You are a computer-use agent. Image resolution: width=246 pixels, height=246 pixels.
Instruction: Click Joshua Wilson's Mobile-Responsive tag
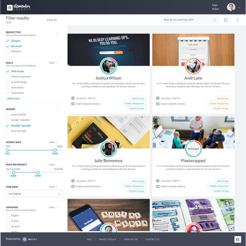(x=134, y=103)
